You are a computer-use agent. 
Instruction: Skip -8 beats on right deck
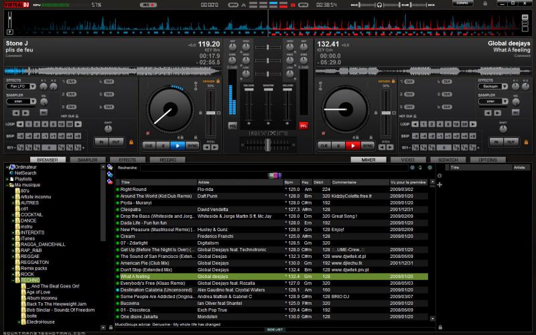click(415, 136)
